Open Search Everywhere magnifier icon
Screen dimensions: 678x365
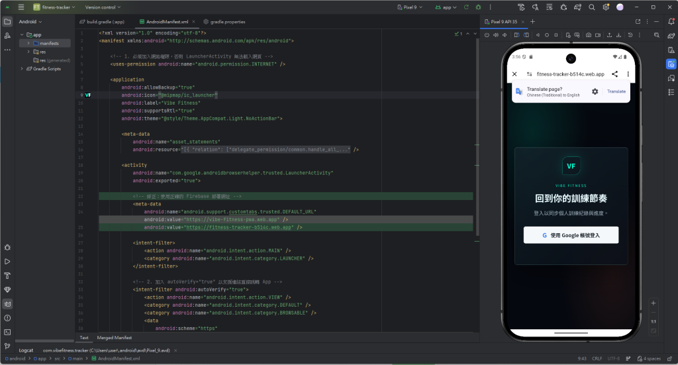[591, 7]
